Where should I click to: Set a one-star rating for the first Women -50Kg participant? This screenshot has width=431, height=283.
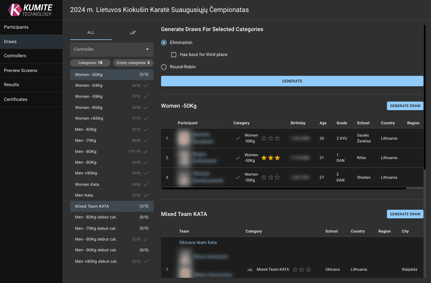(x=264, y=138)
